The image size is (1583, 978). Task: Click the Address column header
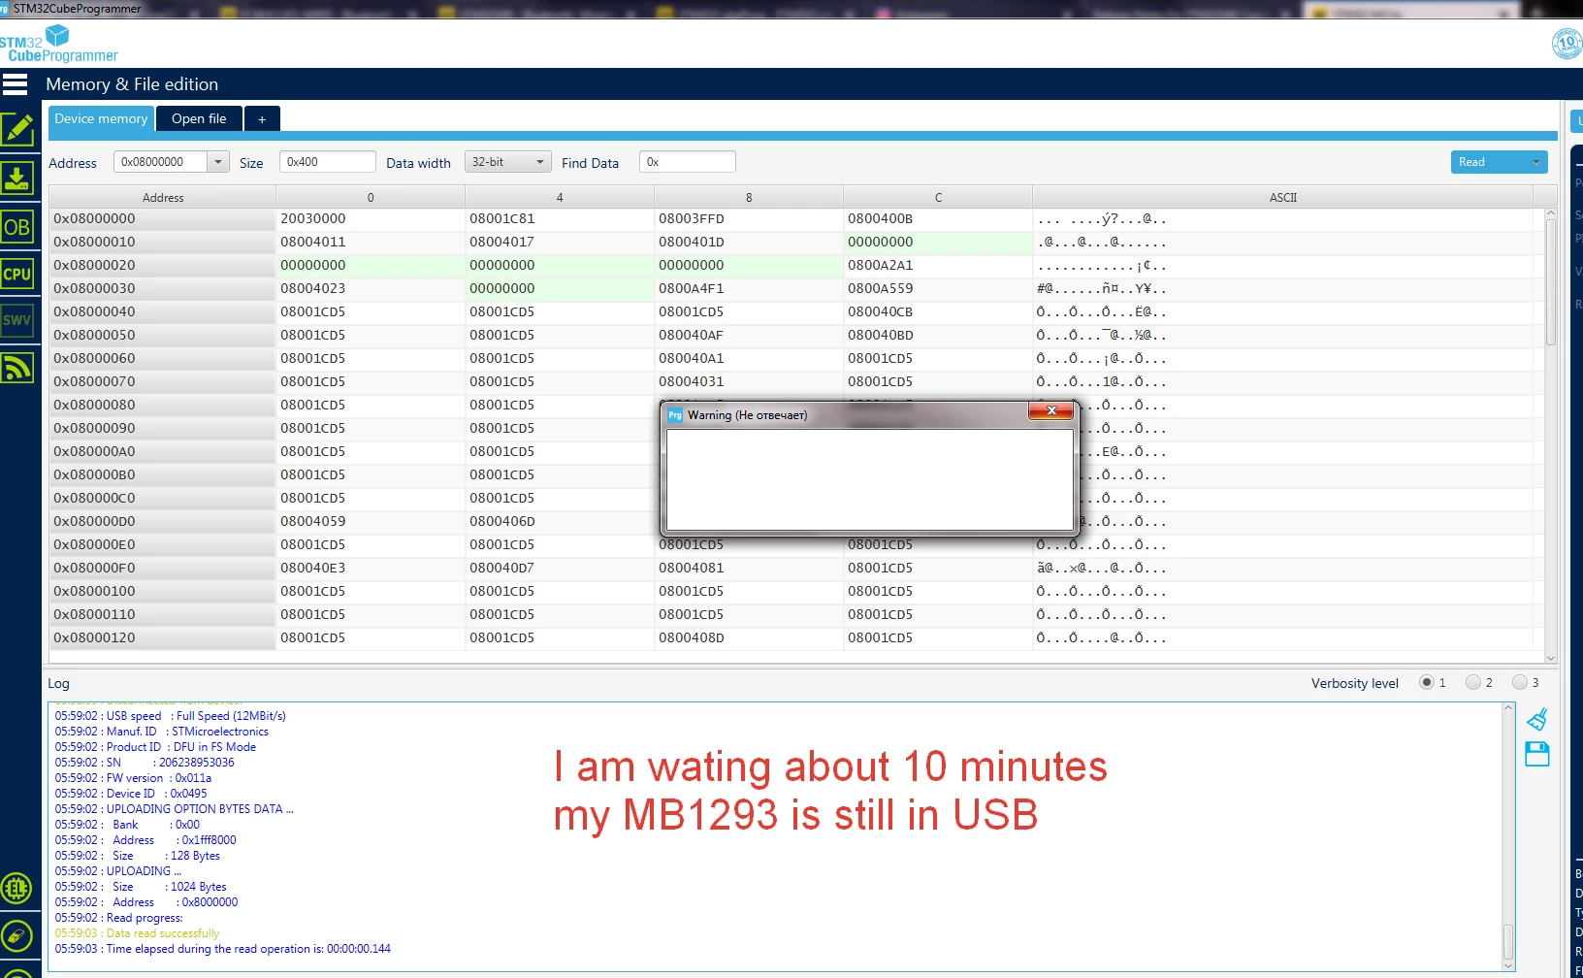pos(163,197)
